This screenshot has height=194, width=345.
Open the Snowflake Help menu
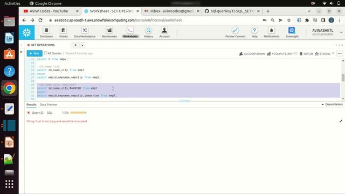pyautogui.click(x=254, y=32)
